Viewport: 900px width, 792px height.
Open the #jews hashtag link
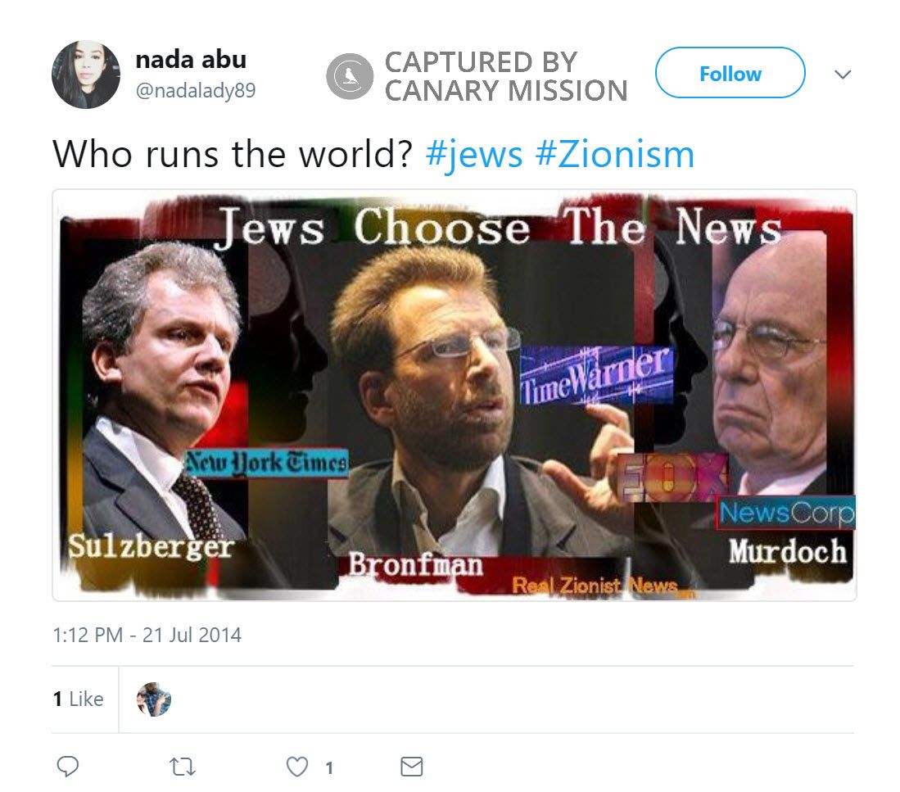[474, 154]
